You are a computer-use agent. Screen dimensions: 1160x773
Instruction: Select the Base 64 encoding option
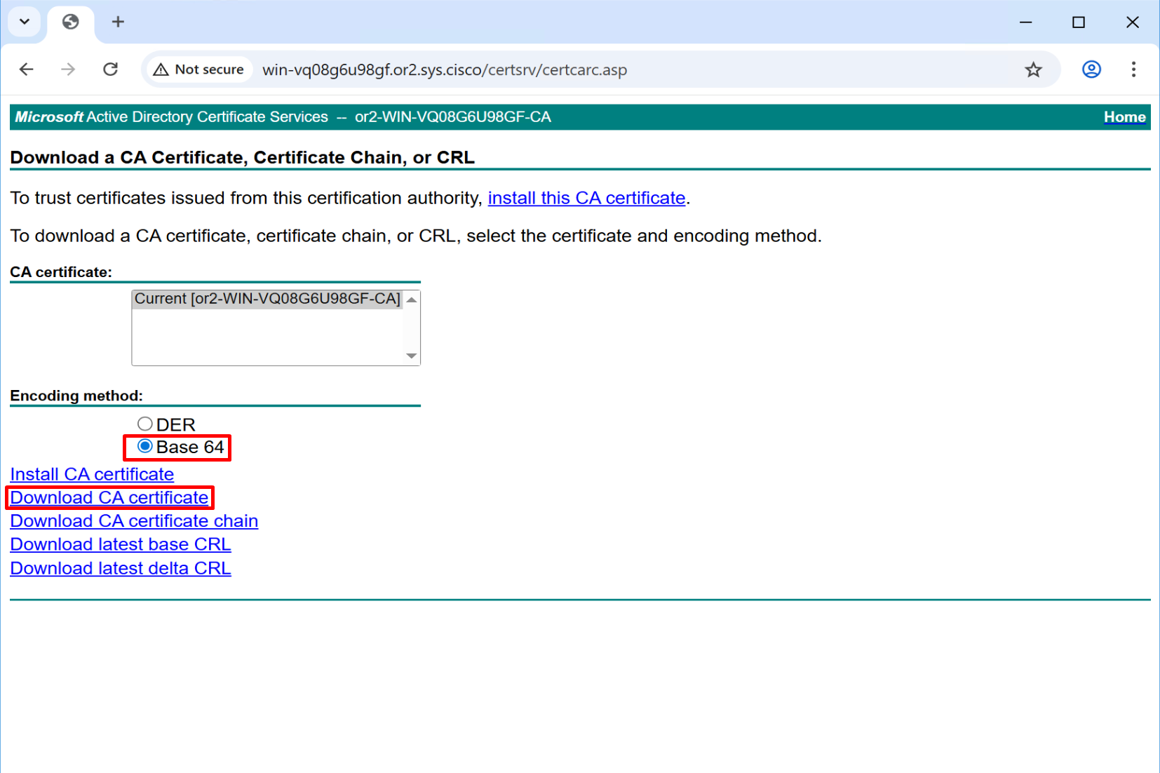(145, 446)
